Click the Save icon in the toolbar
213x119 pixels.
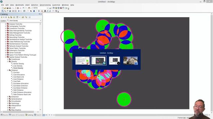click(7, 8)
